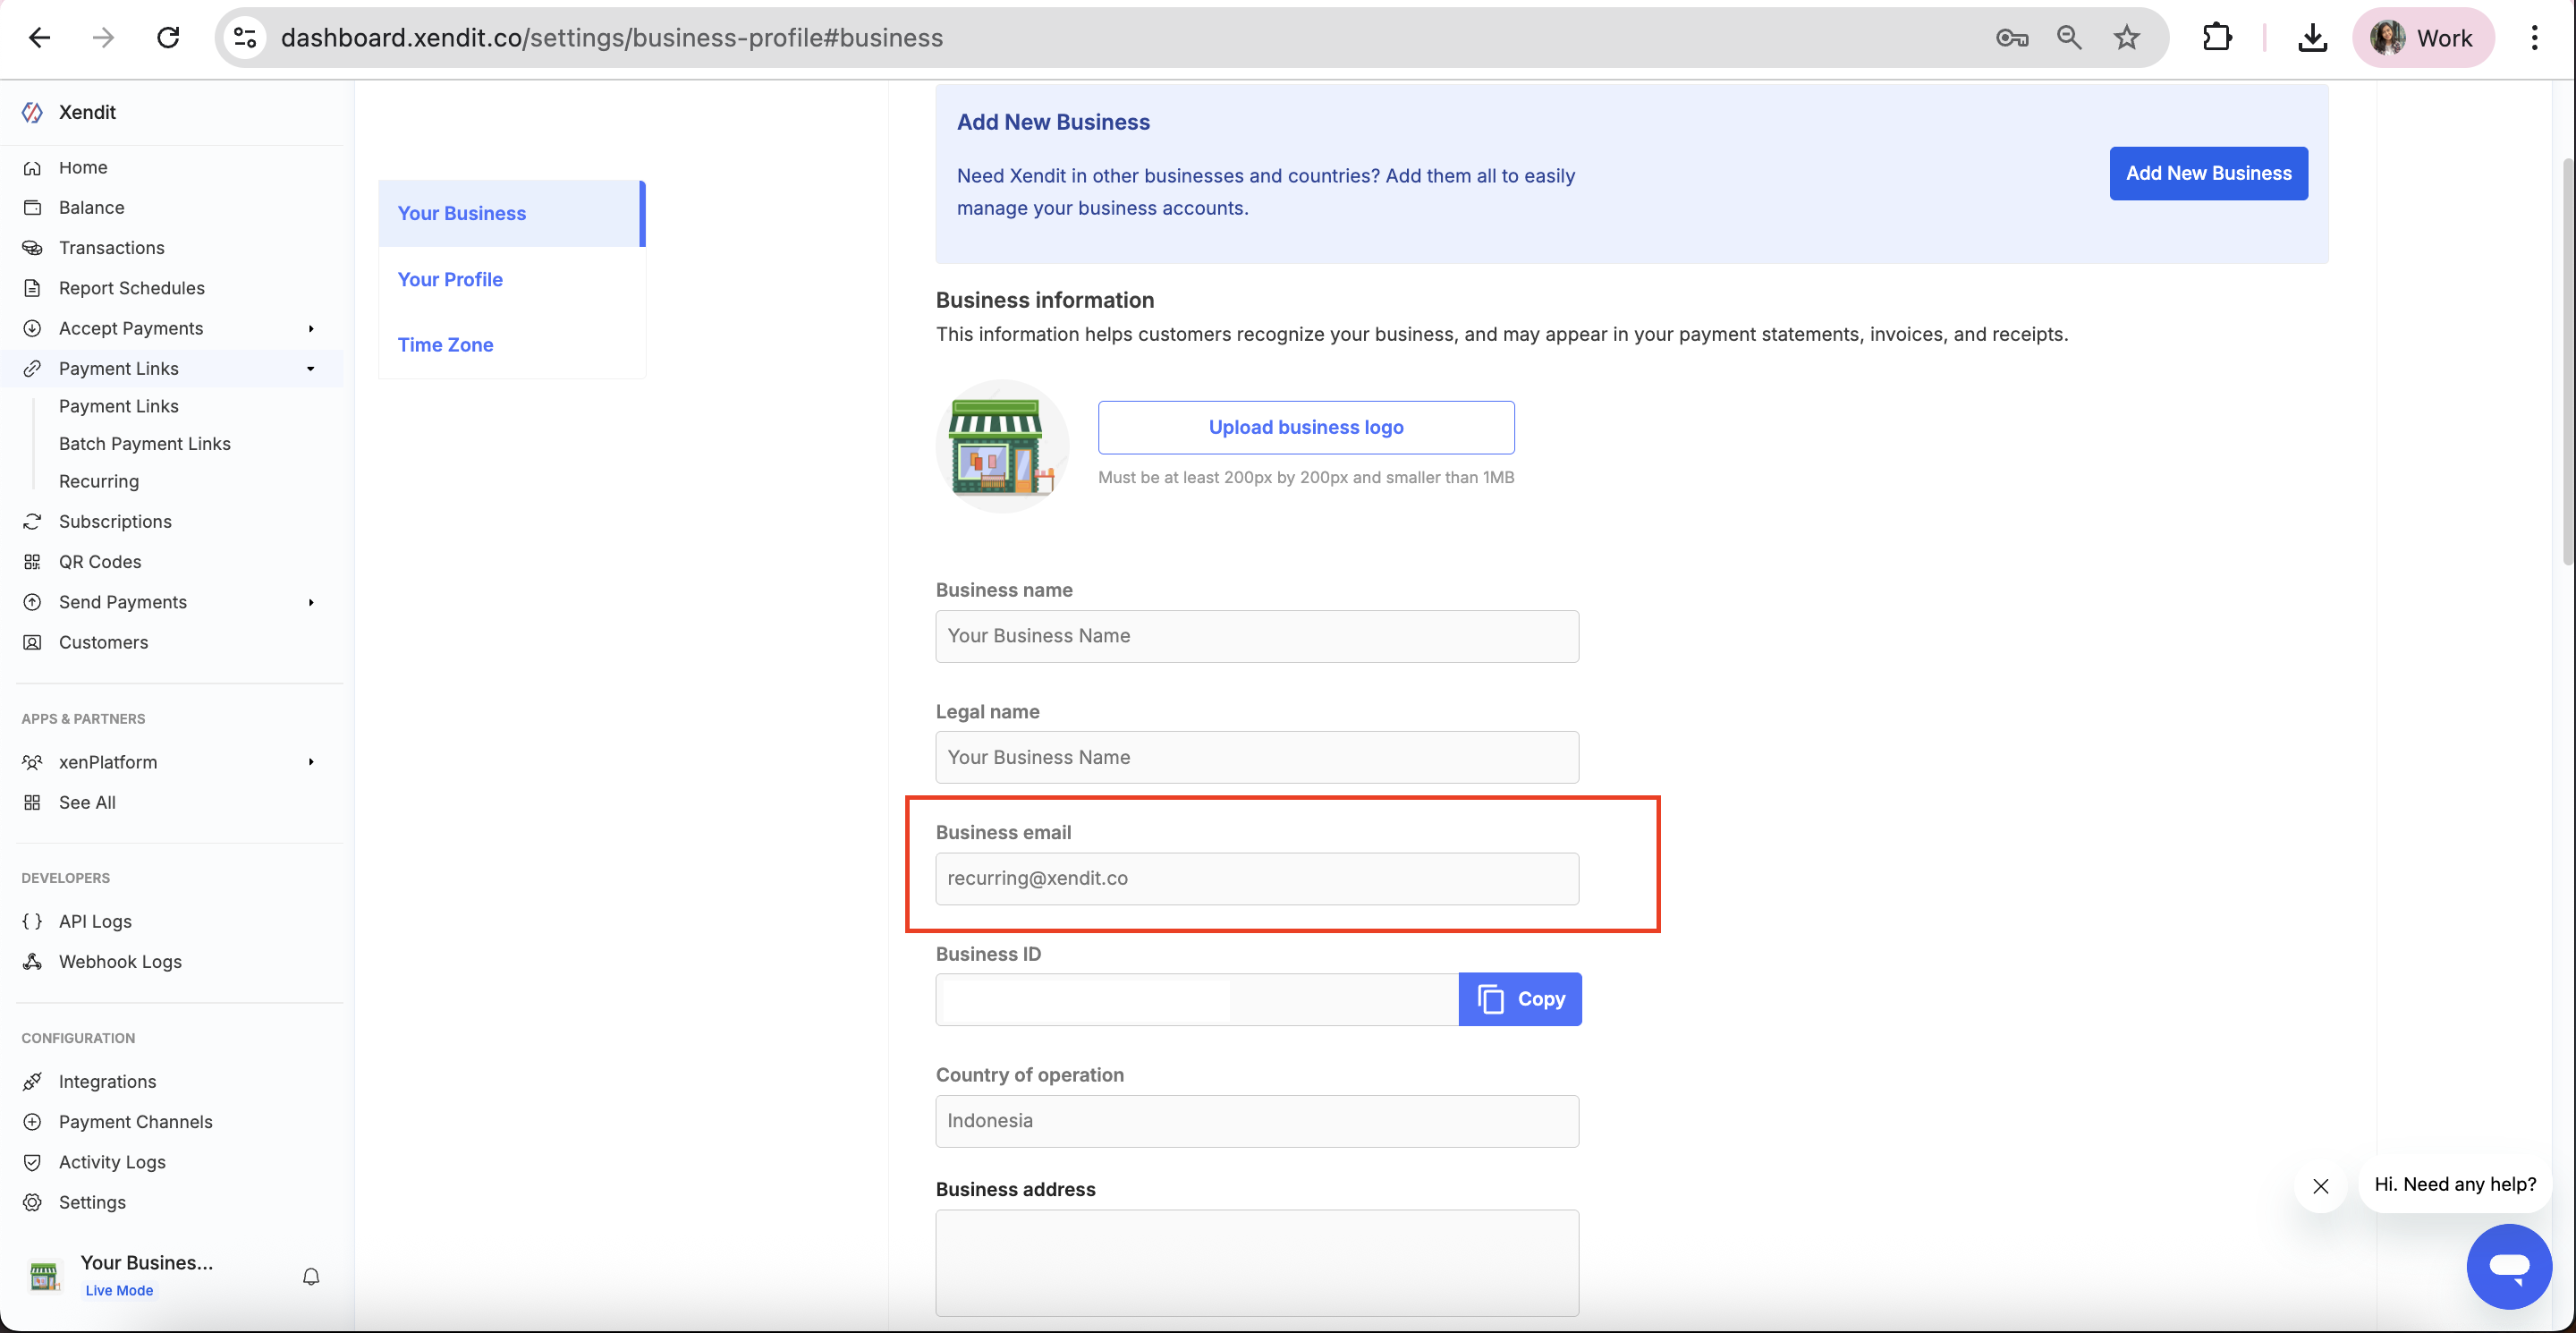Switch to Your Profile tab
This screenshot has height=1333, width=2576.
[x=450, y=279]
